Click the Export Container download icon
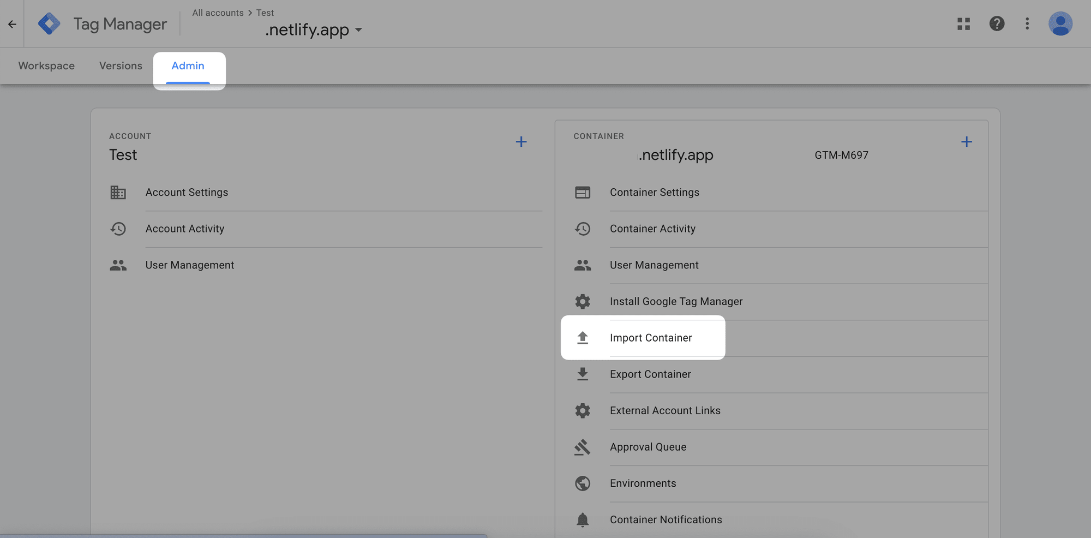 point(583,374)
